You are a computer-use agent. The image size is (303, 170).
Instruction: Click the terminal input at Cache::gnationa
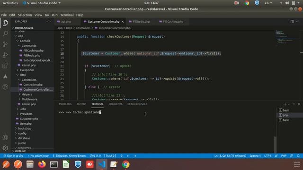(x=87, y=112)
